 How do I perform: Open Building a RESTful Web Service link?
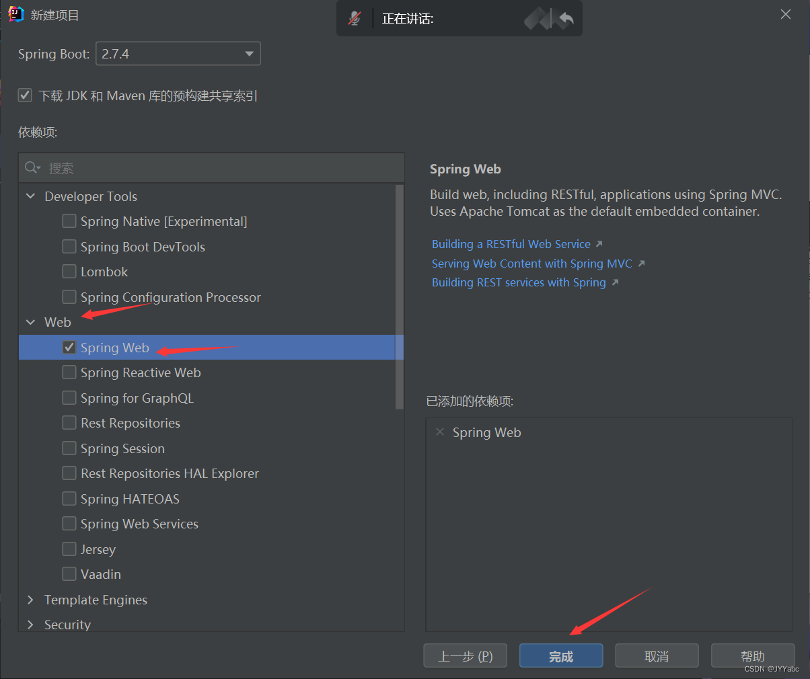pos(511,244)
